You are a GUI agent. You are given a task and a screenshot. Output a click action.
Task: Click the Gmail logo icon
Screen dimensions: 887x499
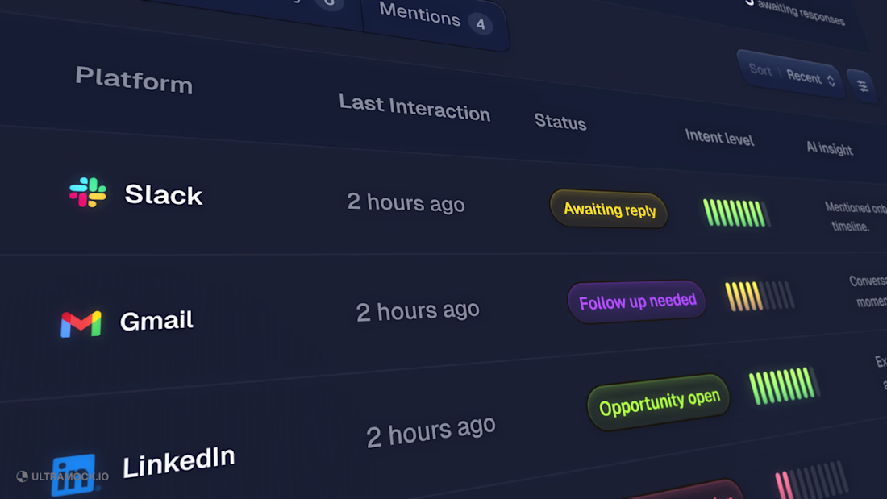[81, 323]
